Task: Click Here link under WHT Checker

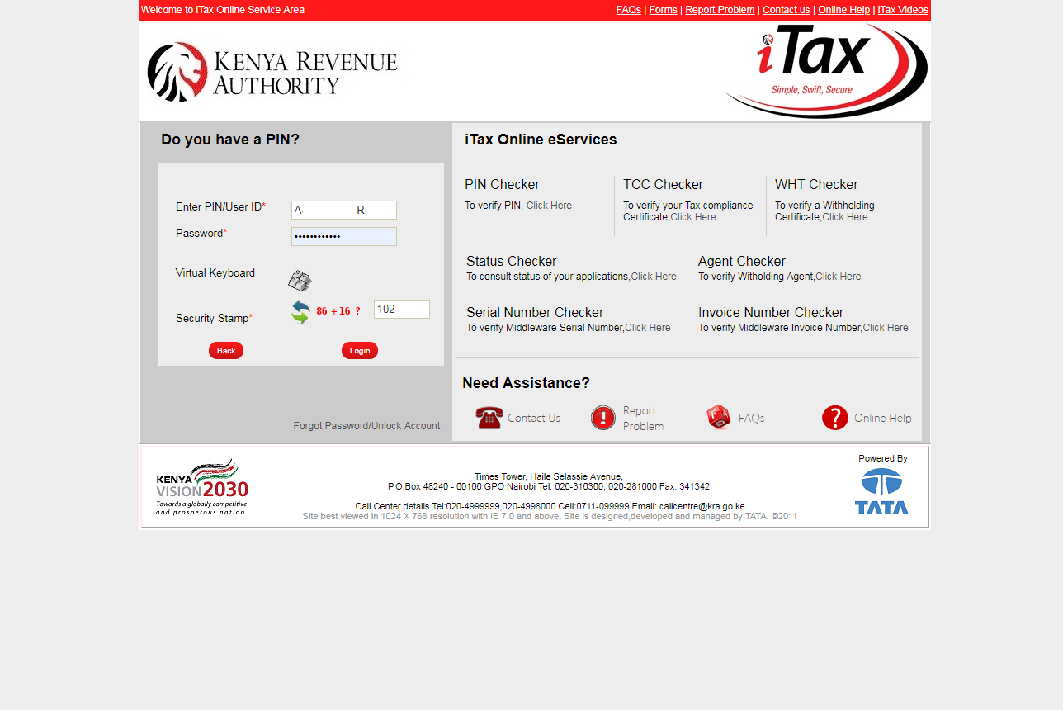Action: tap(845, 217)
